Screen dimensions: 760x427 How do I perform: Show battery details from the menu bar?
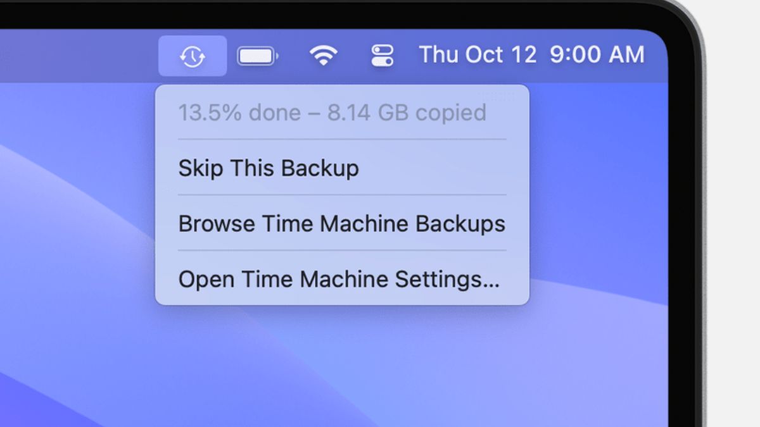pyautogui.click(x=257, y=56)
